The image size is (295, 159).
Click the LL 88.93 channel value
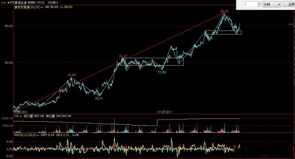pos(66,7)
